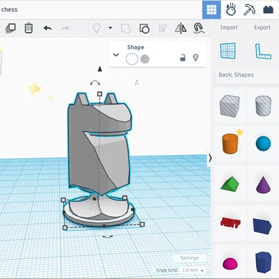
Task: Click the Import button
Action: tap(229, 27)
